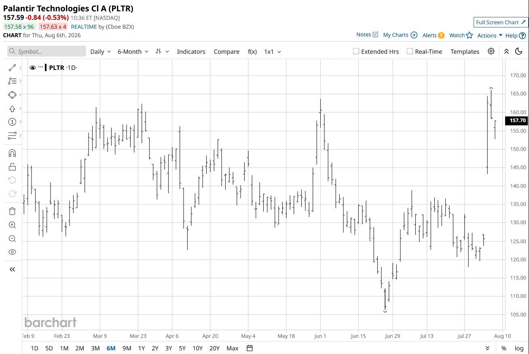Viewport: 529px width, 354px height.
Task: Select the 1Y time range tab
Action: coord(141,348)
